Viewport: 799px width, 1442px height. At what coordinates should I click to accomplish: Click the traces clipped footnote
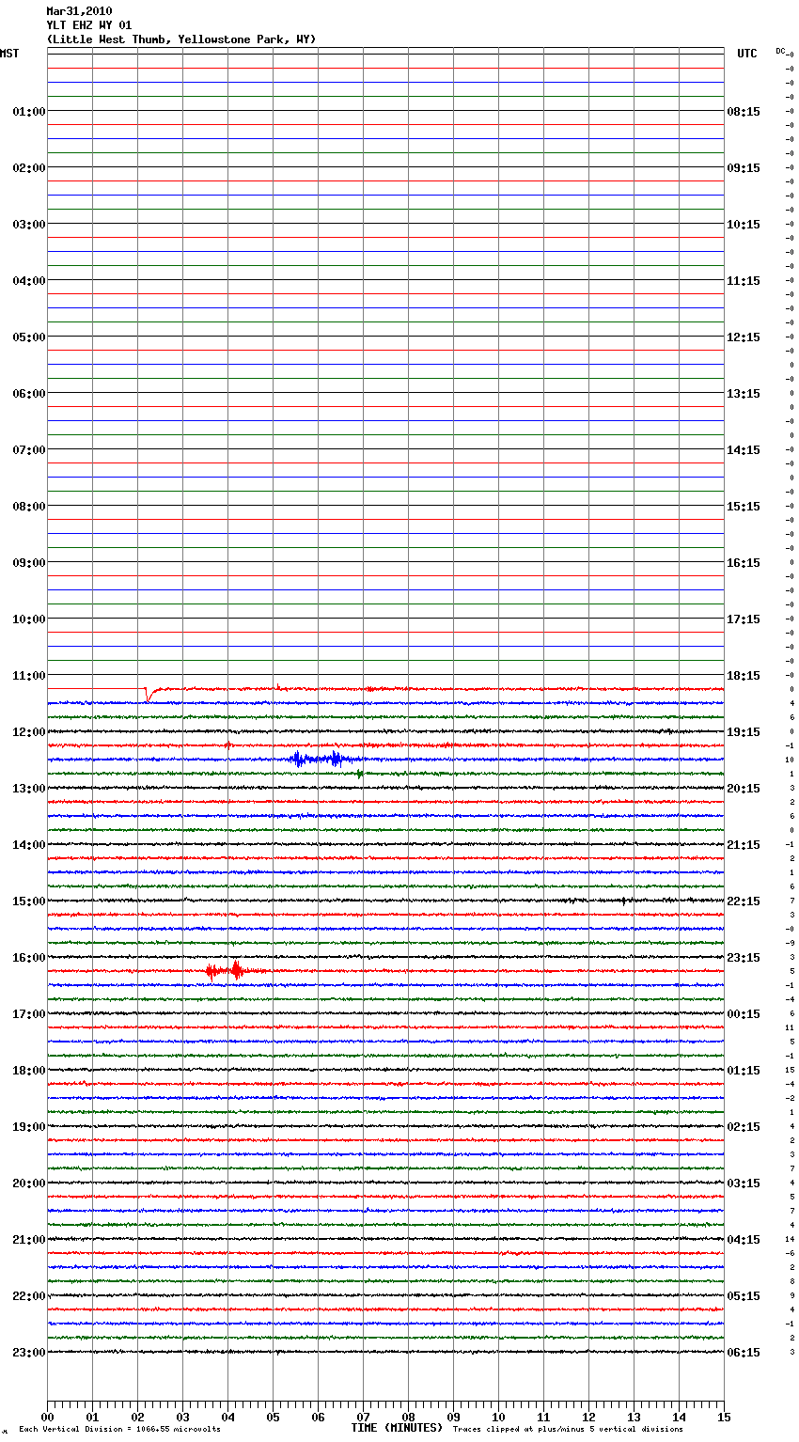[x=568, y=1430]
